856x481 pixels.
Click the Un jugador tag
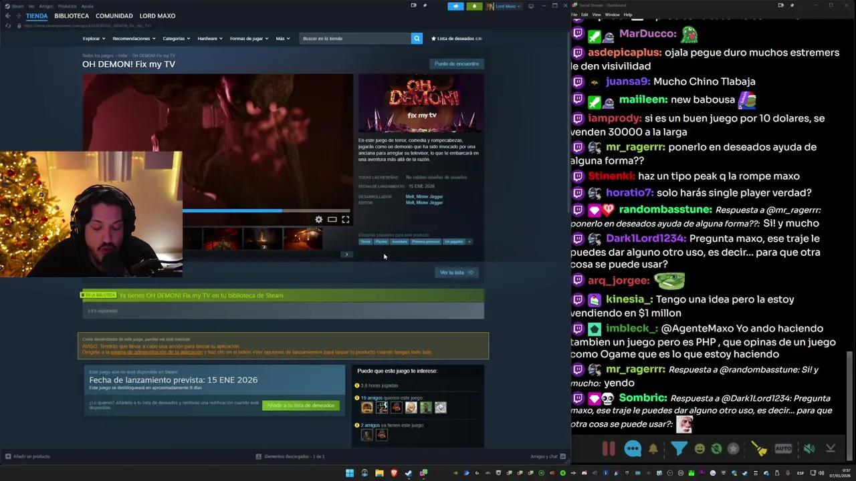(x=453, y=242)
